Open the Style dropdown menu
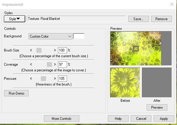Image resolution: width=177 pixels, height=125 pixels. point(14,19)
